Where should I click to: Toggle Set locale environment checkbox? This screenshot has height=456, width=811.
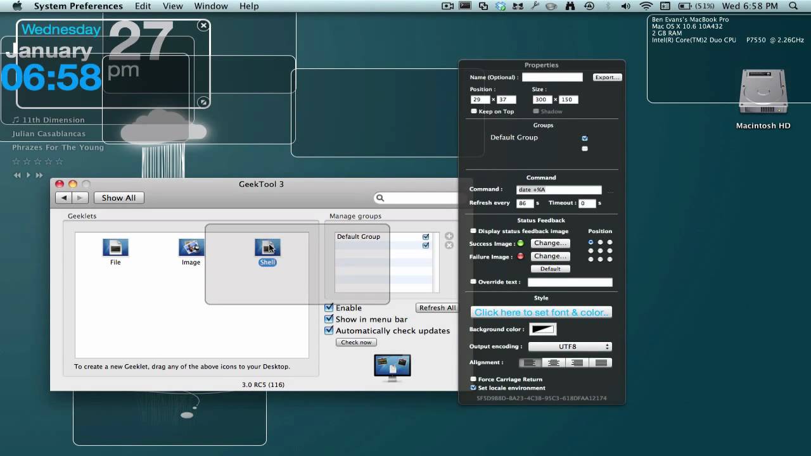pos(473,388)
